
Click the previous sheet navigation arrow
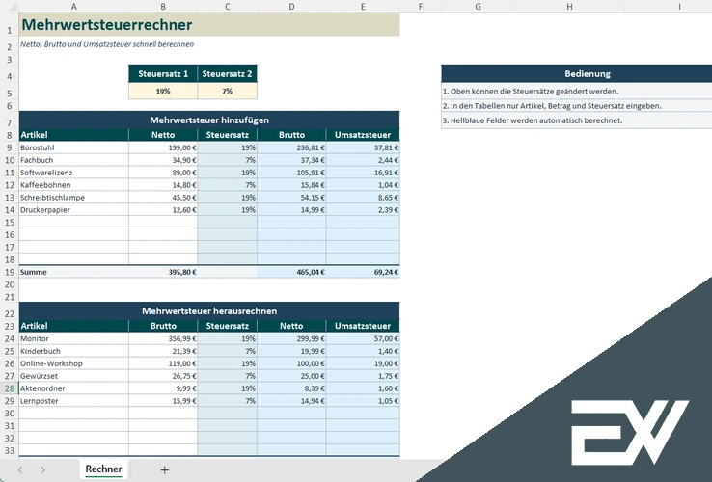pyautogui.click(x=19, y=469)
